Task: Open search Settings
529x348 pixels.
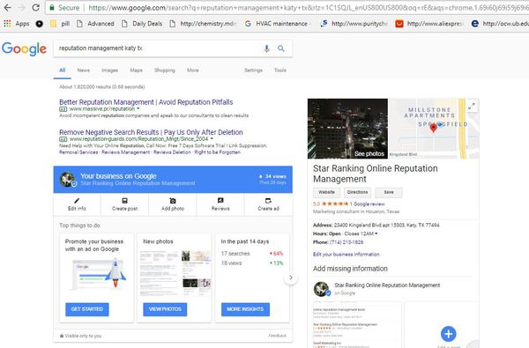Action: (x=253, y=70)
